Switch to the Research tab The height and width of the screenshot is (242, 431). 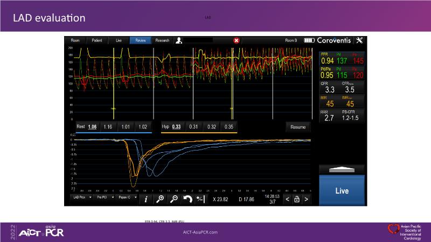pos(162,40)
